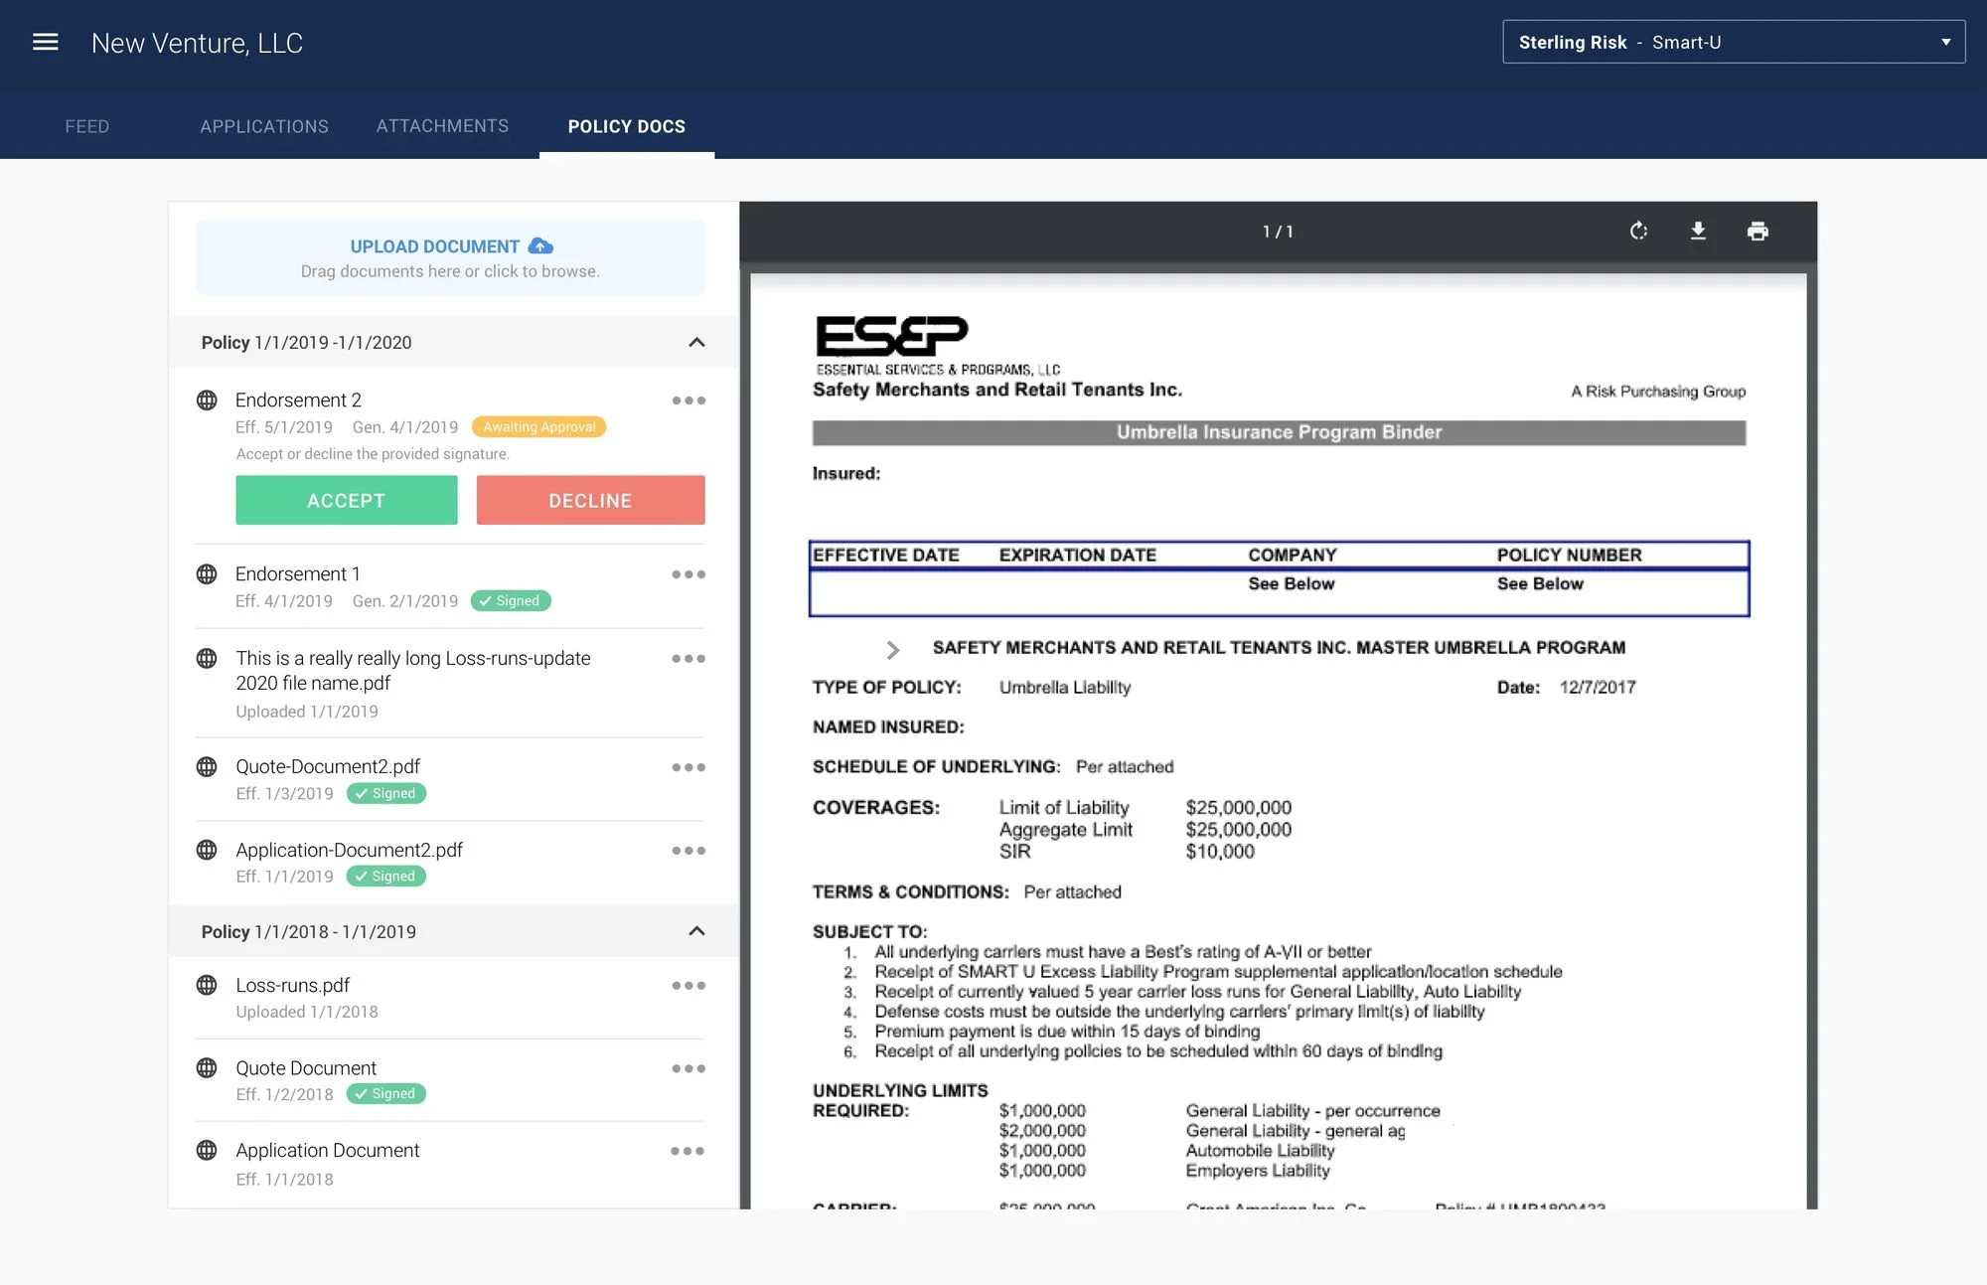Open more options for long Loss-runs-update file
The image size is (1987, 1285).
pyautogui.click(x=688, y=659)
